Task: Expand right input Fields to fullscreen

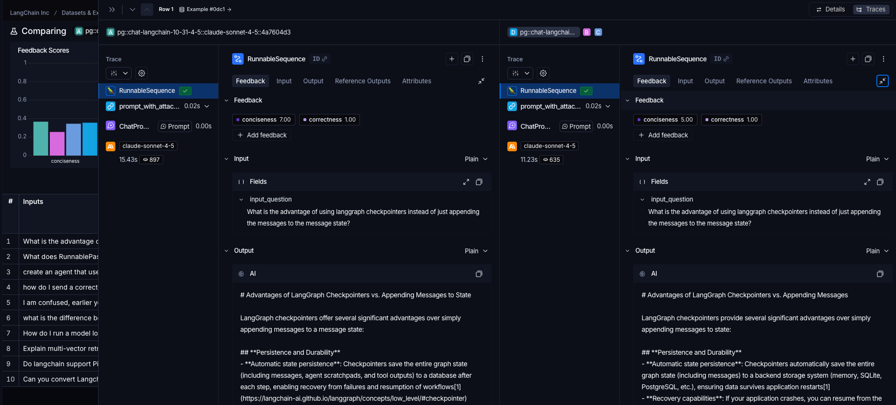Action: coord(867,182)
